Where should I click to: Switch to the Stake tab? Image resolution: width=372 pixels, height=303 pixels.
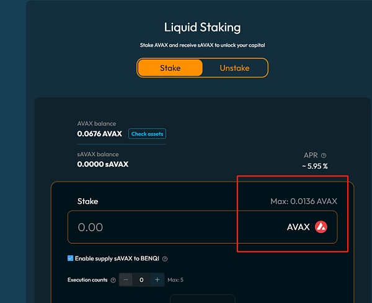pyautogui.click(x=170, y=68)
